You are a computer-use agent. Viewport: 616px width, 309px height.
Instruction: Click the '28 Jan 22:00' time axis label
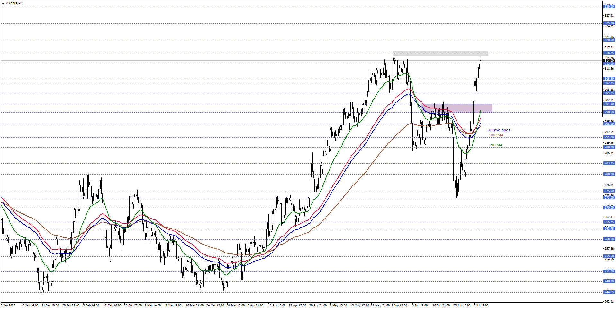[x=71, y=305]
